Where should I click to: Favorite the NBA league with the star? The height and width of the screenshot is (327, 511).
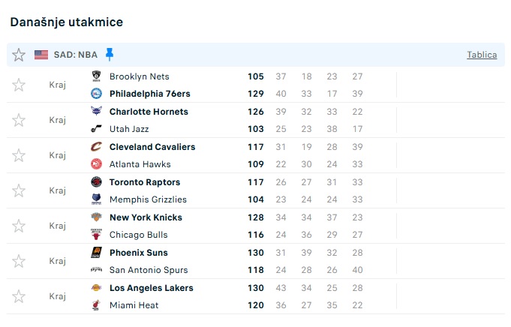point(19,55)
